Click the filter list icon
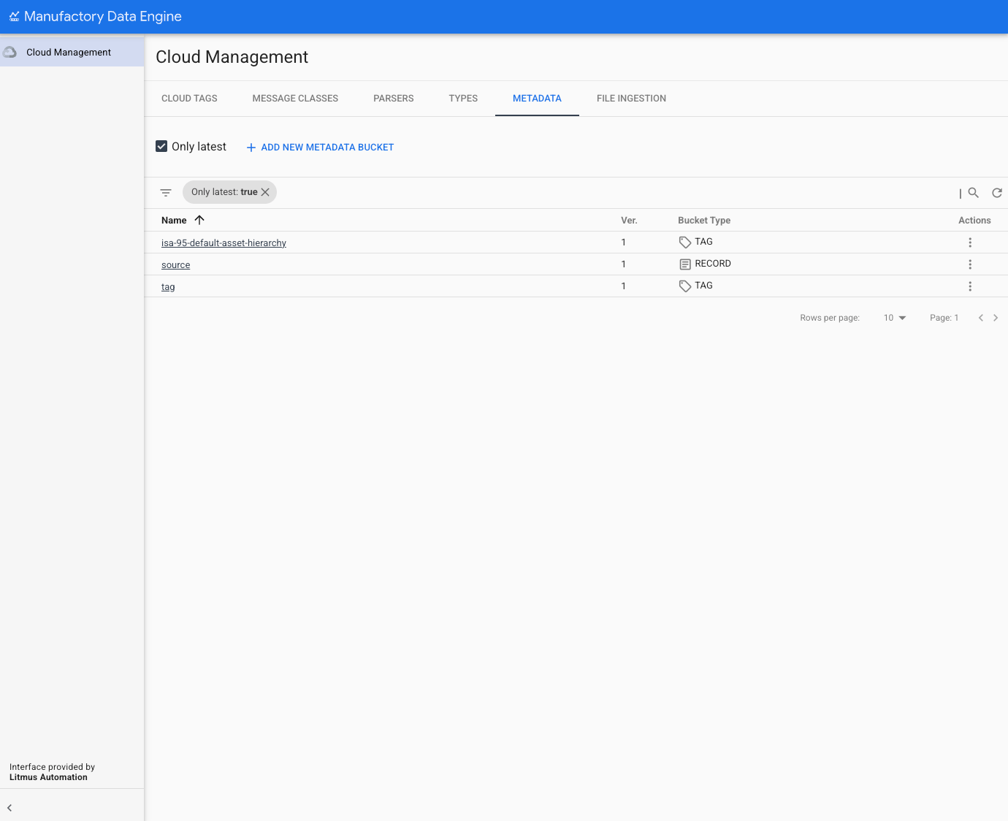Viewport: 1008px width, 821px height. [x=166, y=193]
